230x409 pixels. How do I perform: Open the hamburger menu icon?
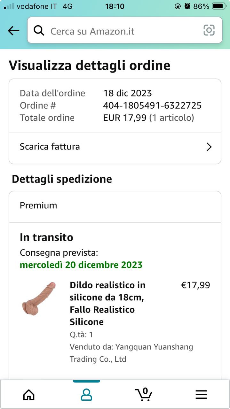(x=201, y=395)
